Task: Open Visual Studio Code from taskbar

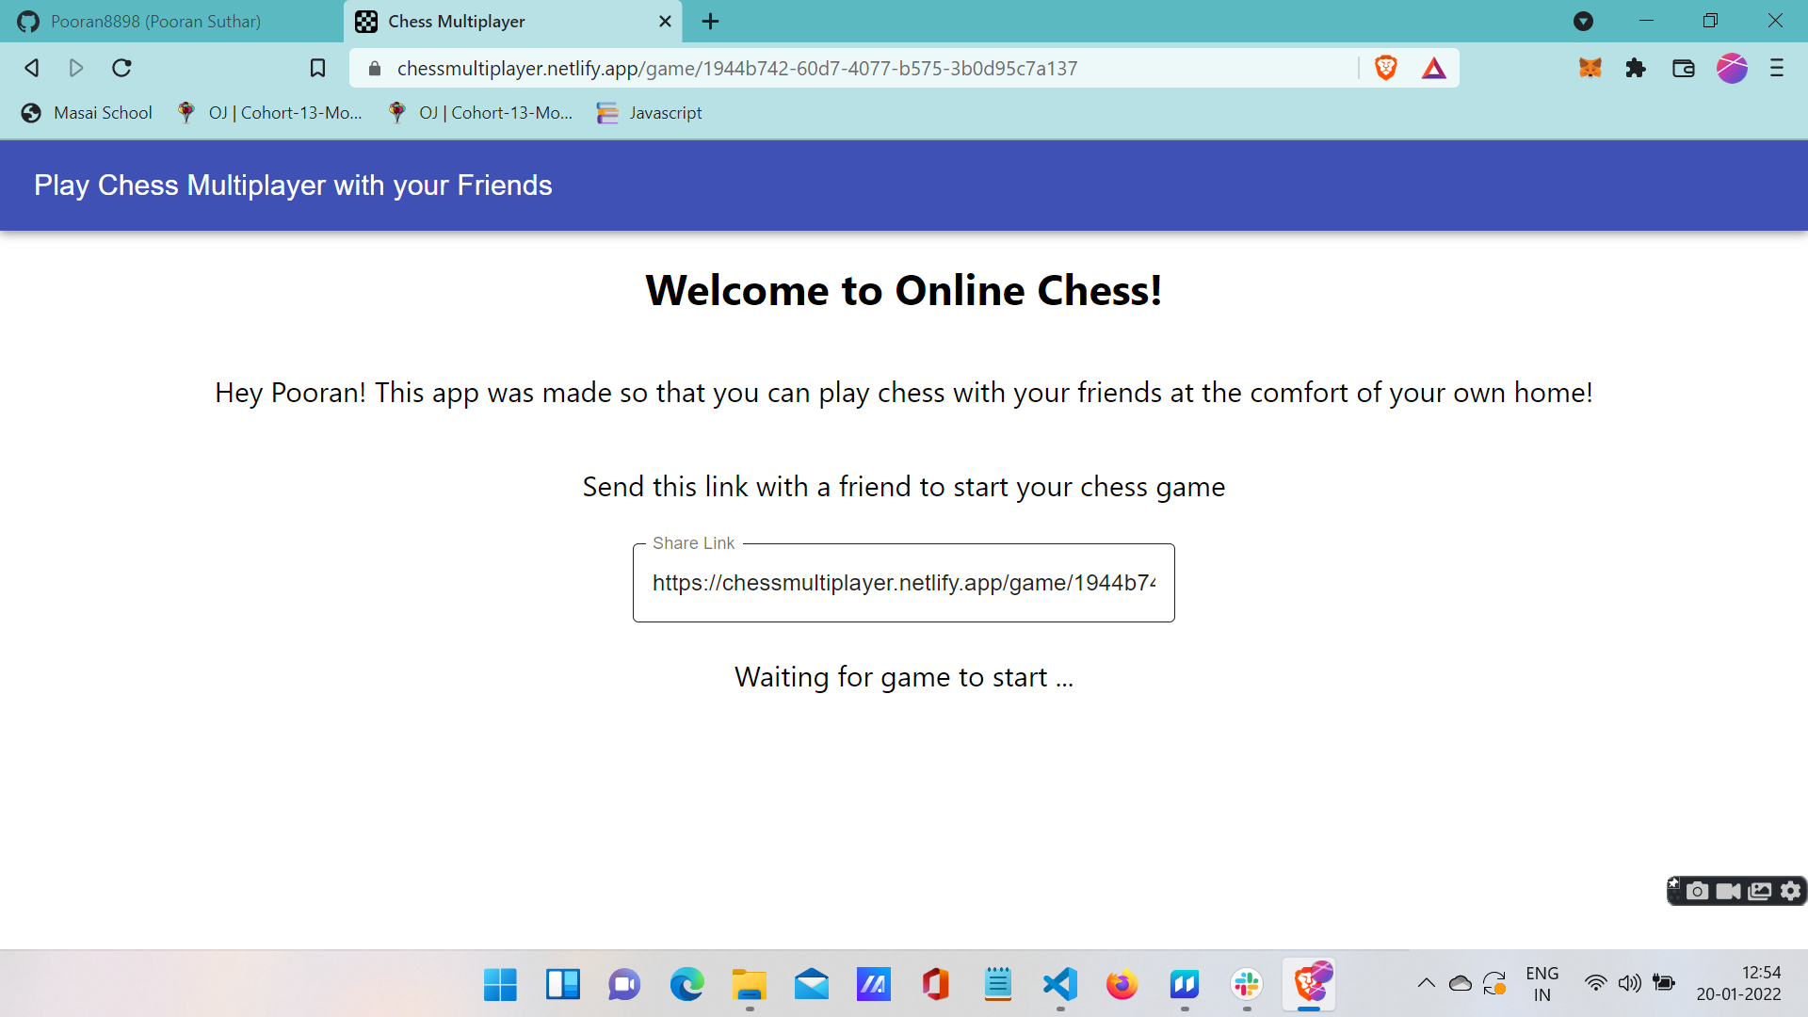Action: click(x=1059, y=984)
